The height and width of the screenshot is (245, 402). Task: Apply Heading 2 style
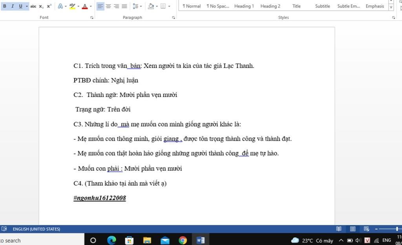click(x=270, y=6)
